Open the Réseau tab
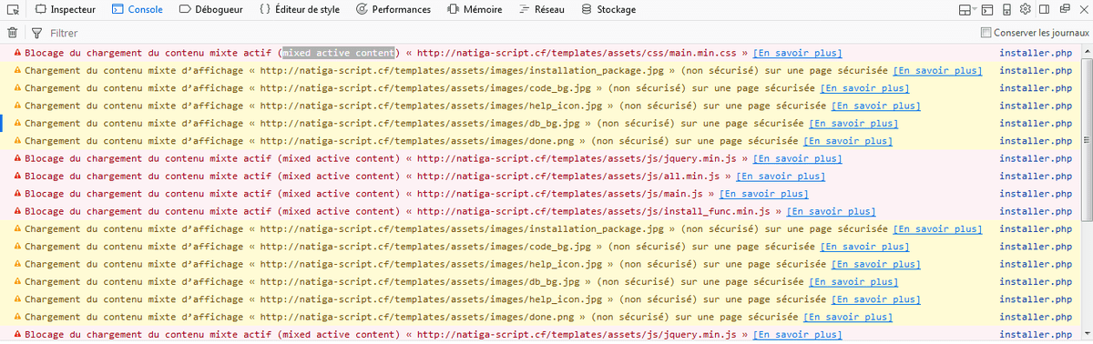The width and height of the screenshot is (1093, 344). 542,9
